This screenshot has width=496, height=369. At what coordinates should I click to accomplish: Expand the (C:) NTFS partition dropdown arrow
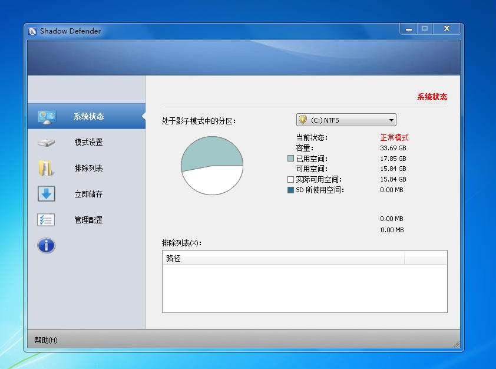click(391, 120)
